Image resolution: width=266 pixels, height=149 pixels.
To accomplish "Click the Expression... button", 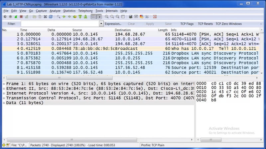I will (113, 24).
